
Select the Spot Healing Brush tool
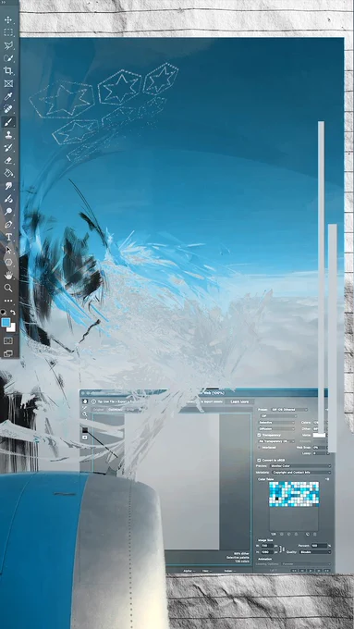(8, 109)
